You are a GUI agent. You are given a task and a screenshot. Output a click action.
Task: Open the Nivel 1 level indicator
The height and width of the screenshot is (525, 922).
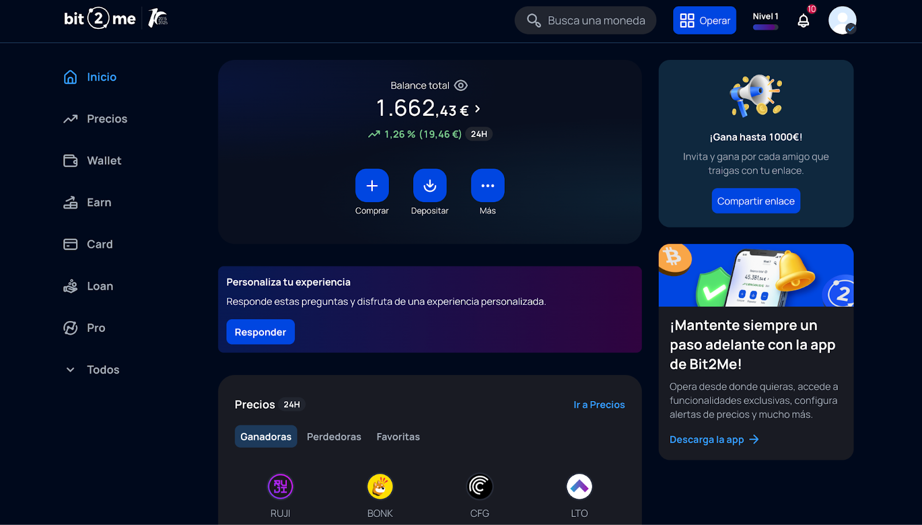point(765,21)
